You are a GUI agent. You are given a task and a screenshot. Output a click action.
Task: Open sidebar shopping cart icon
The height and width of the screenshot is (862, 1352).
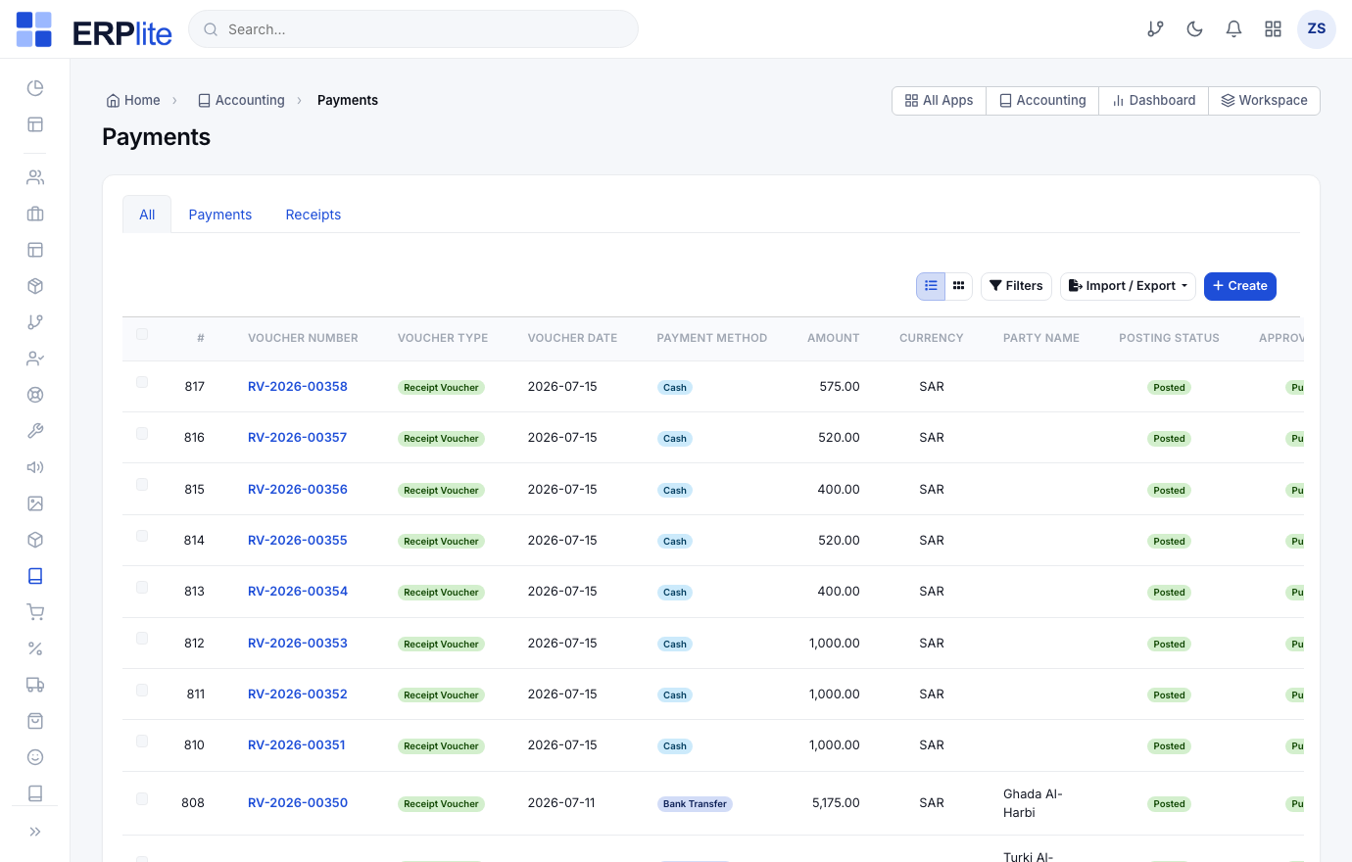35,612
